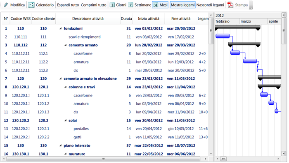This screenshot has height=163, width=289.
Task: Select row 9 casseforme Gantt bar
Action: (x=264, y=94)
